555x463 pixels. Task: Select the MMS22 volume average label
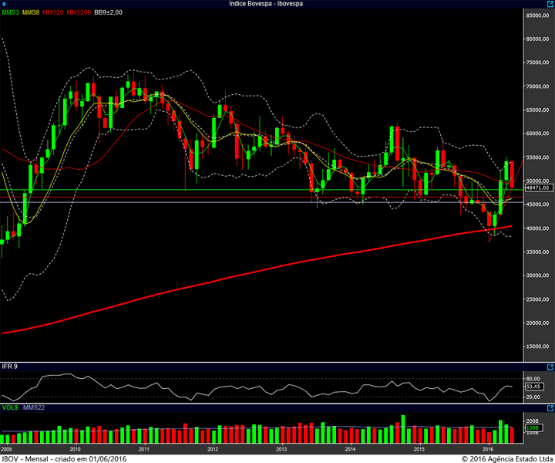pos(34,407)
